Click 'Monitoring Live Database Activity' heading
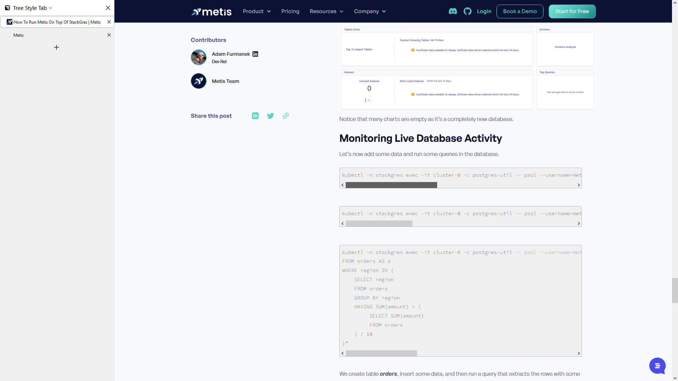The height and width of the screenshot is (381, 678). click(x=421, y=138)
